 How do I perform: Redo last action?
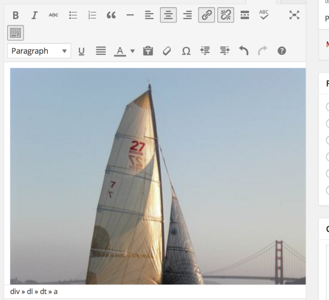263,51
